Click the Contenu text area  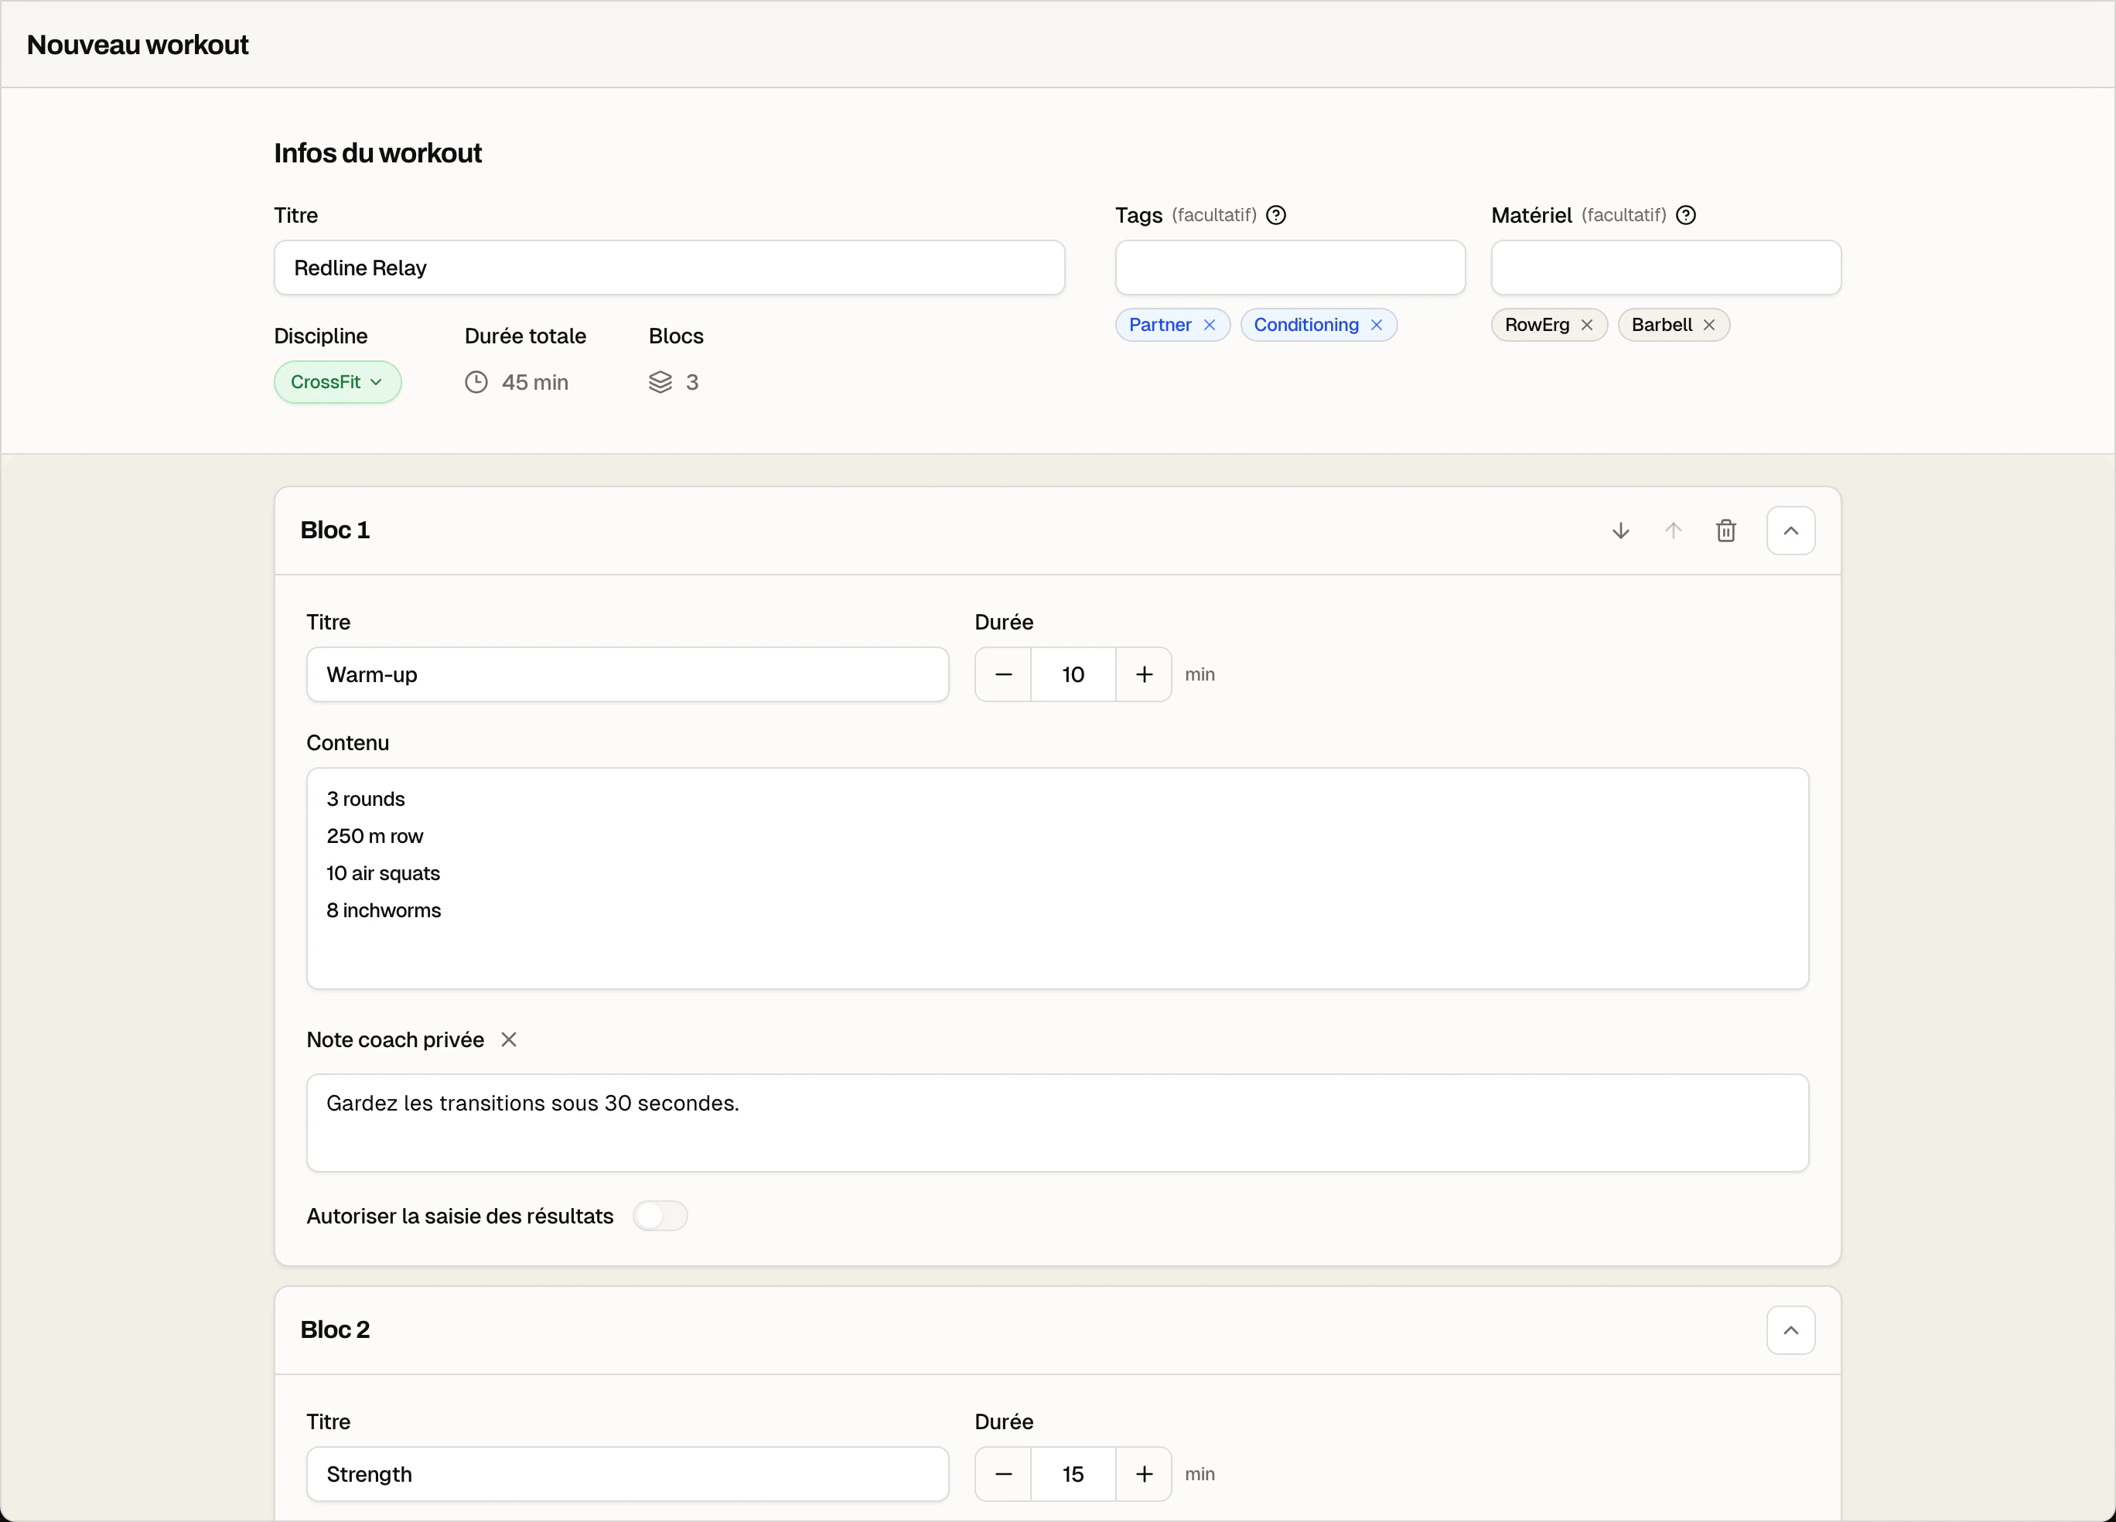[x=1057, y=879]
